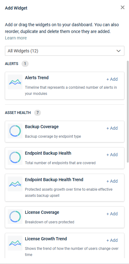The image size is (129, 264).
Task: Click the Backup Coverage donut chart icon
Action: click(x=15, y=131)
